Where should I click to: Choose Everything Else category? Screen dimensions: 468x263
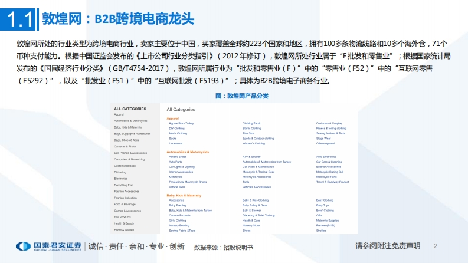coord(123,185)
